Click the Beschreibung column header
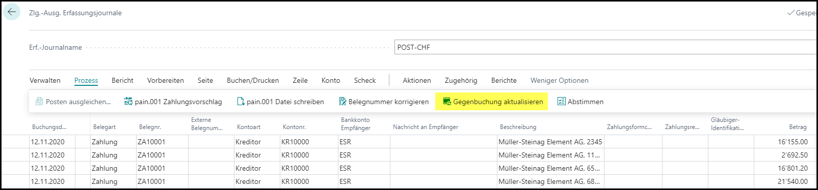 coord(518,127)
